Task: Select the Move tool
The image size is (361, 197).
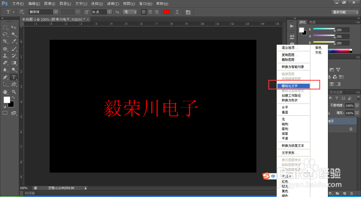Action: click(x=14, y=27)
